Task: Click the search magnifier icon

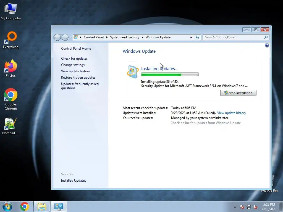Action: point(266,37)
